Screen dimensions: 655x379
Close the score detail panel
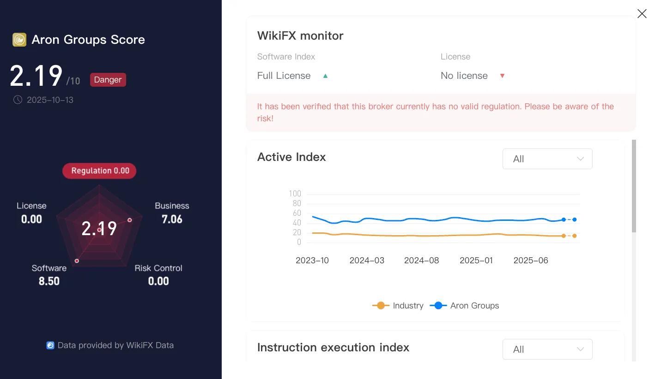tap(642, 14)
